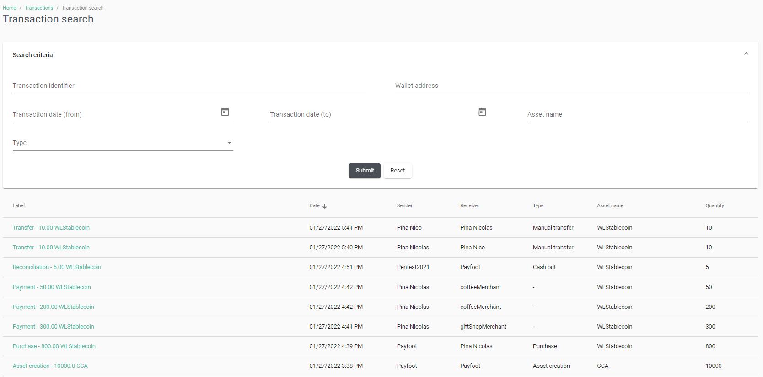Click the Asset creation type cell

tap(551, 366)
